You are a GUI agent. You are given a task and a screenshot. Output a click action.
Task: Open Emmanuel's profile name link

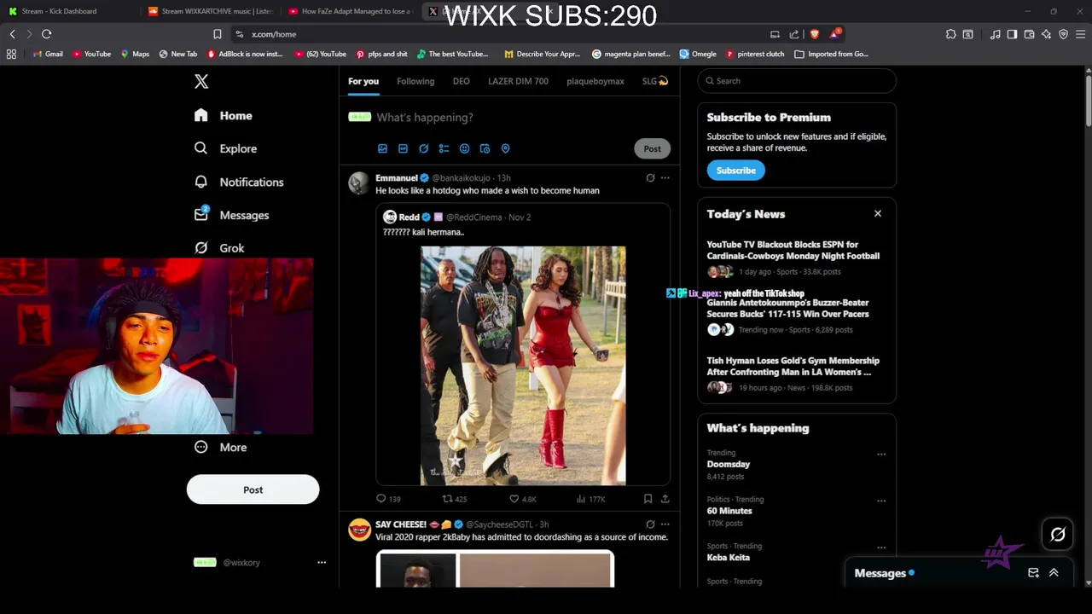click(x=397, y=178)
